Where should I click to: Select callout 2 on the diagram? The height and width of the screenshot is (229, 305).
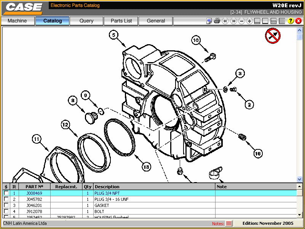[249, 104]
